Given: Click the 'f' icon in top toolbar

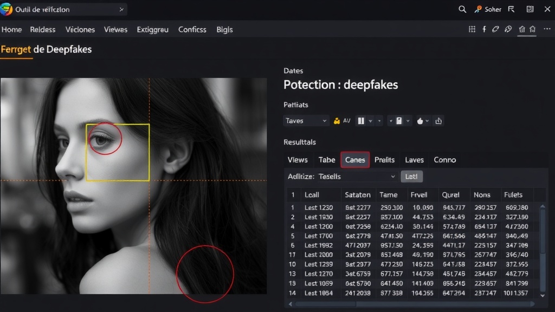Looking at the screenshot, I should 484,29.
